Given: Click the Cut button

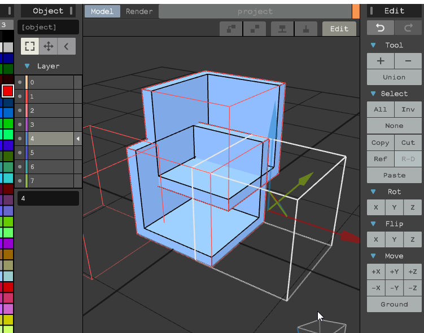Looking at the screenshot, I should tap(408, 143).
